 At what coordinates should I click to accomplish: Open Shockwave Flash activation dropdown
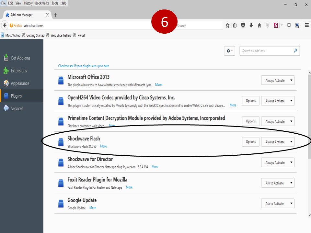(x=278, y=142)
